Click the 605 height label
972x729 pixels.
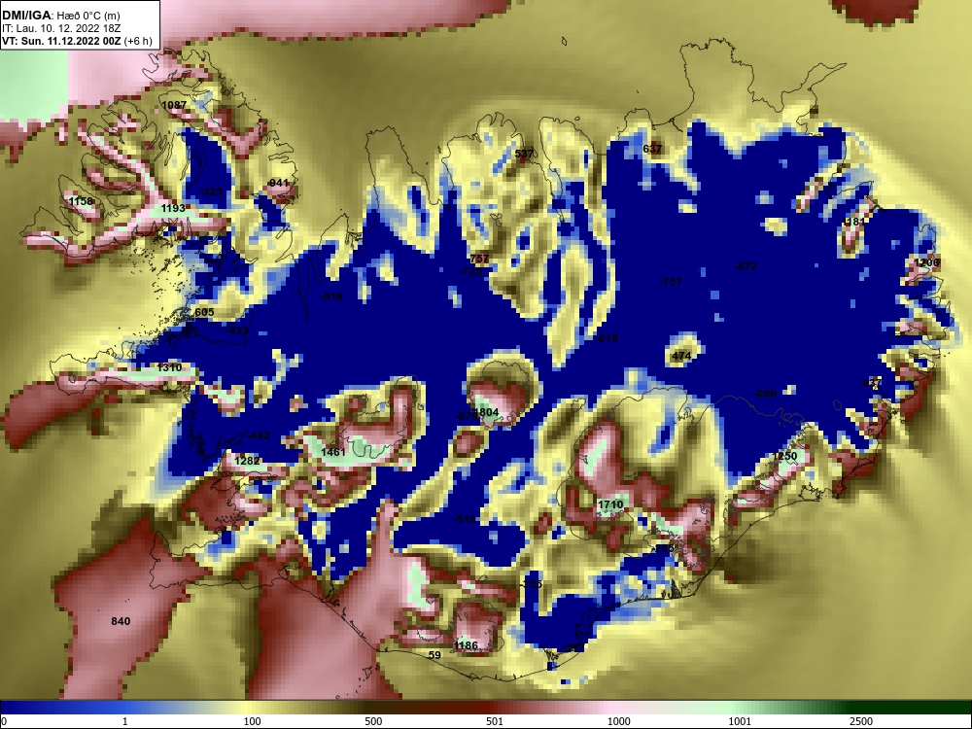[x=204, y=312]
